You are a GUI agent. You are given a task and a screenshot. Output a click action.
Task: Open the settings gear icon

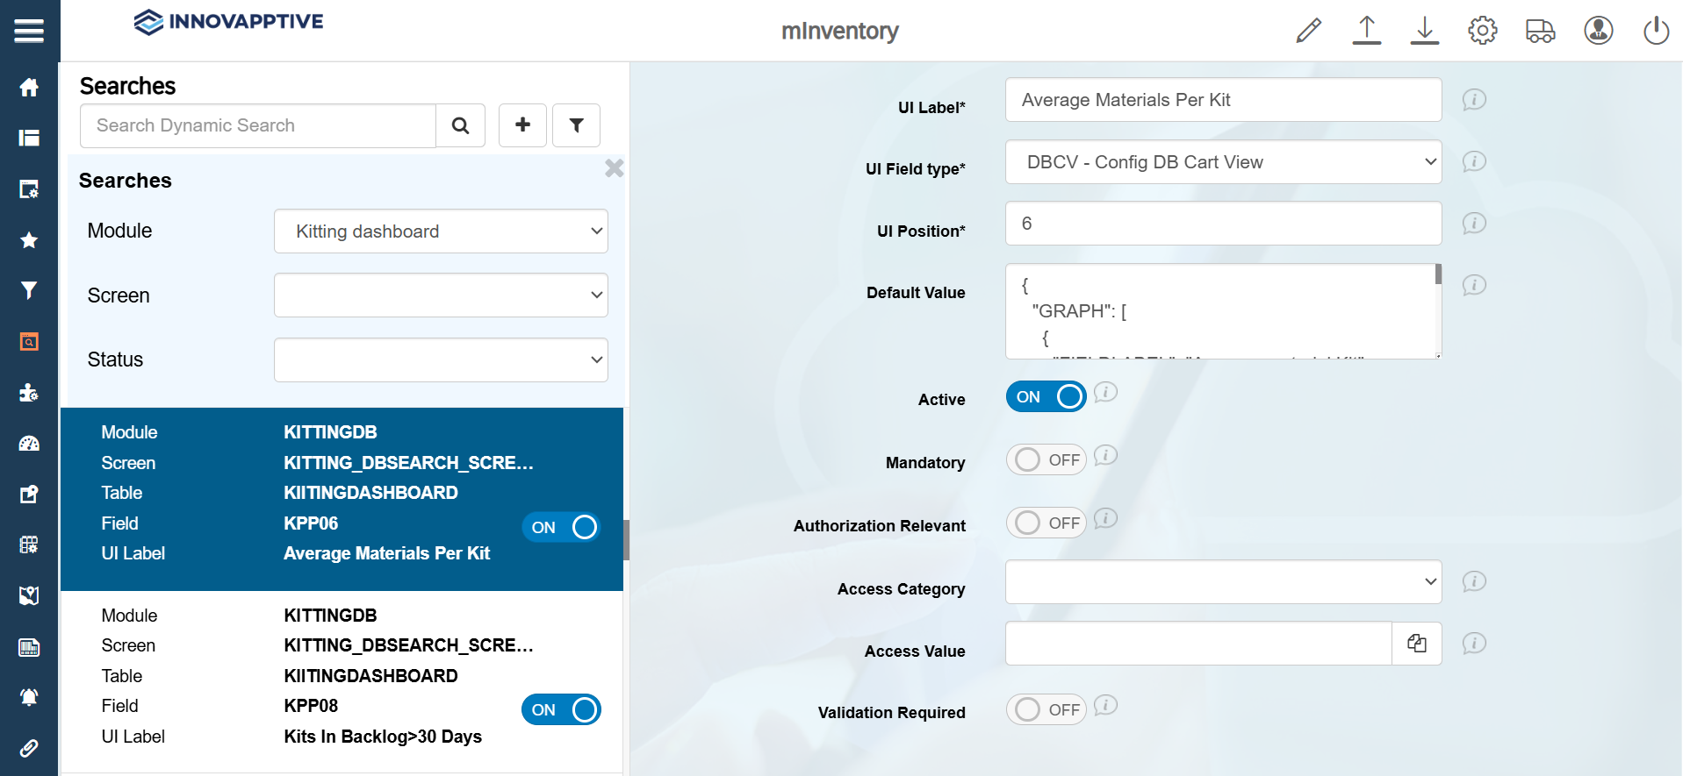1482,31
